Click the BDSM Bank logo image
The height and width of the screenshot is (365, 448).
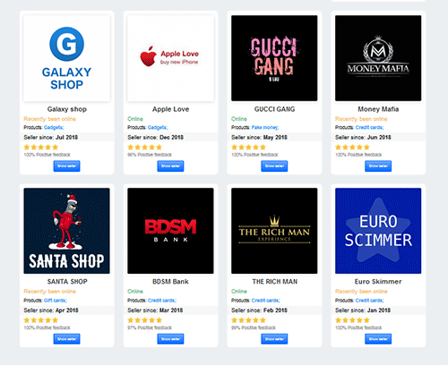[x=170, y=231]
